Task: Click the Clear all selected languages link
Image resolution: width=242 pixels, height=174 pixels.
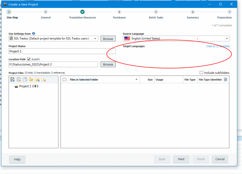Action: click(x=218, y=46)
